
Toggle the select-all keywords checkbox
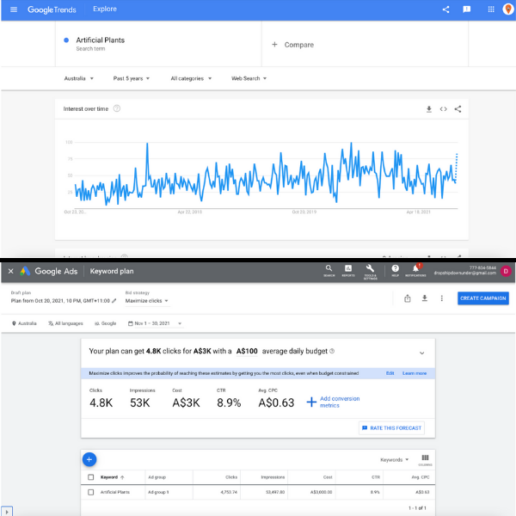click(x=91, y=477)
